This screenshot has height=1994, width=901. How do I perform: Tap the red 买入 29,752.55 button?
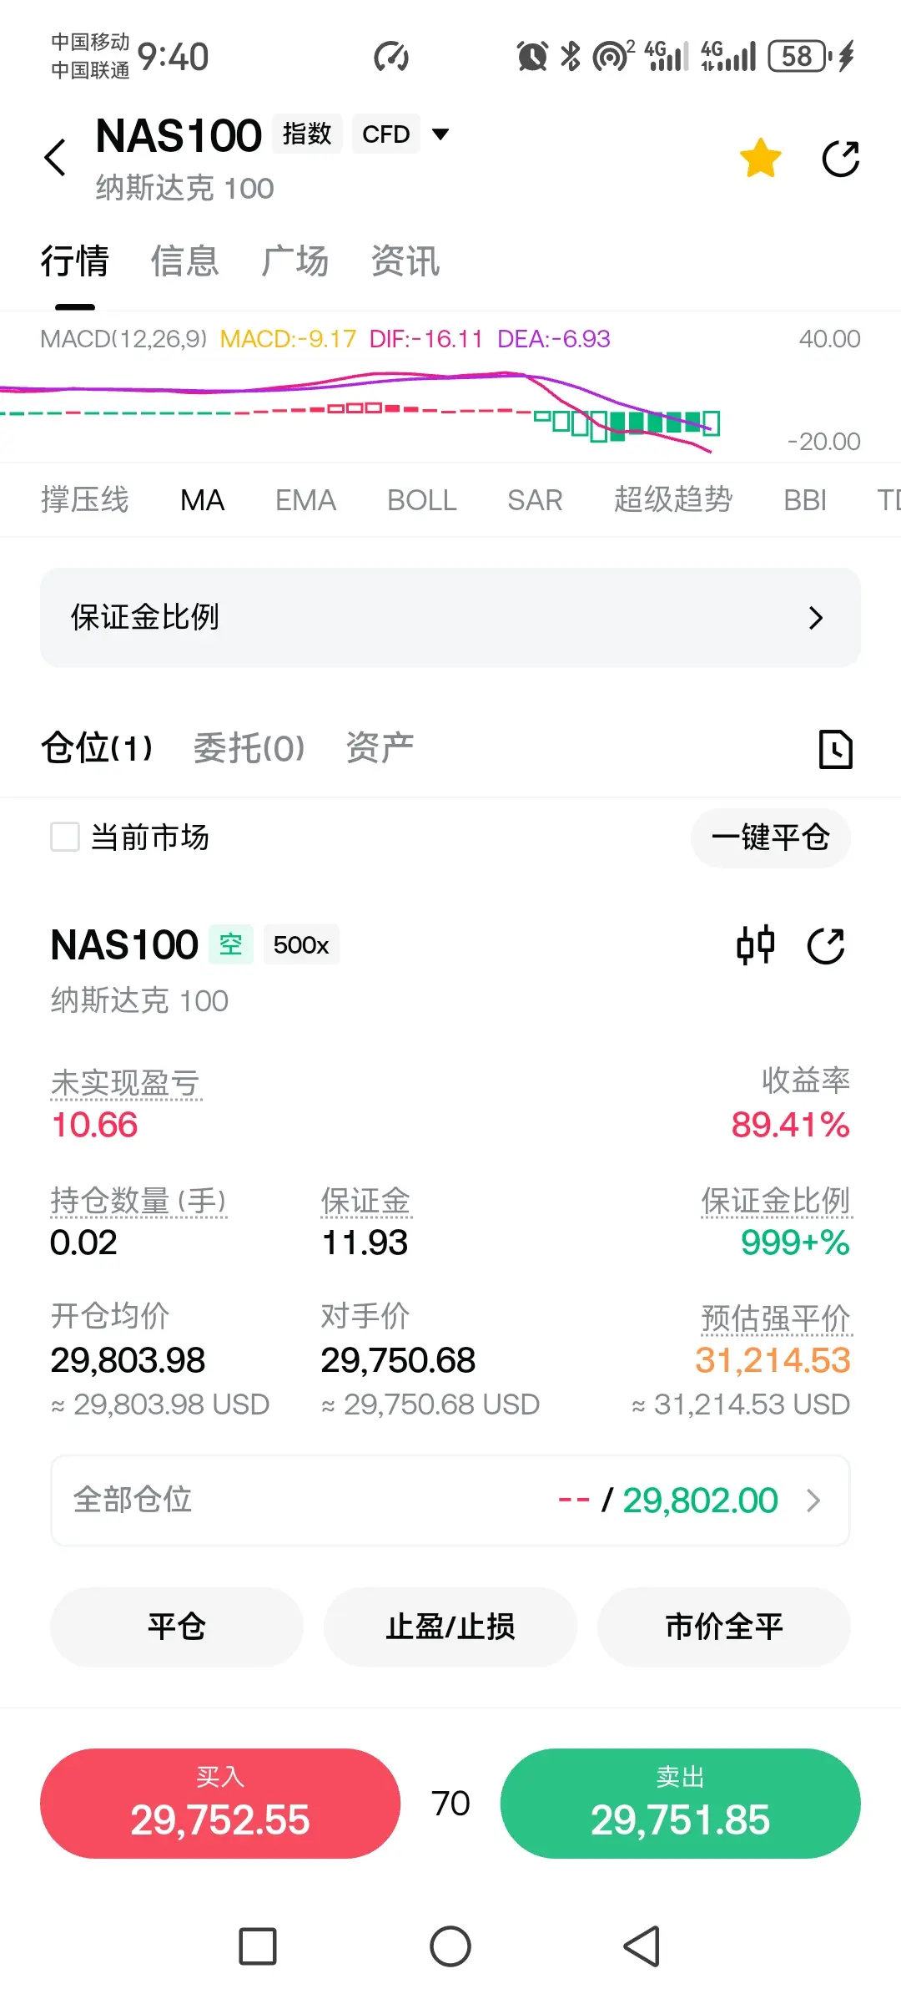pyautogui.click(x=220, y=1804)
